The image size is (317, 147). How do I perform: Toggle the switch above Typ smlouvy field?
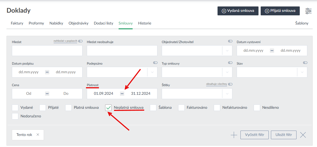[x=230, y=63]
